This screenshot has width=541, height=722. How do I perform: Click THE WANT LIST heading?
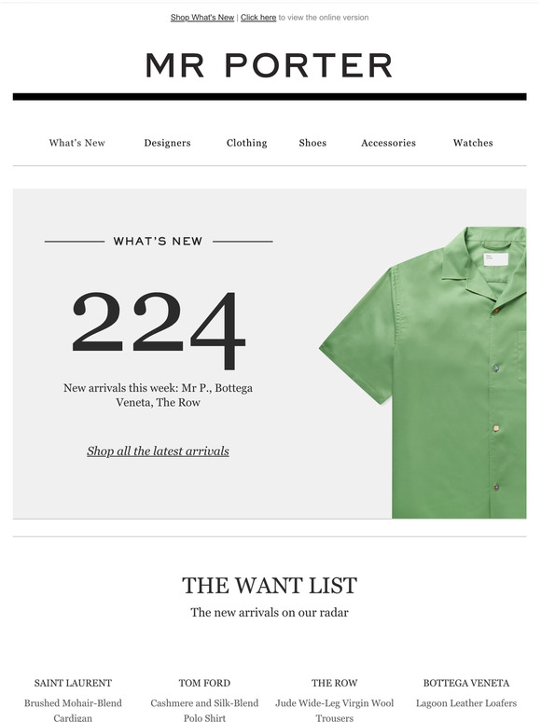pos(270,586)
